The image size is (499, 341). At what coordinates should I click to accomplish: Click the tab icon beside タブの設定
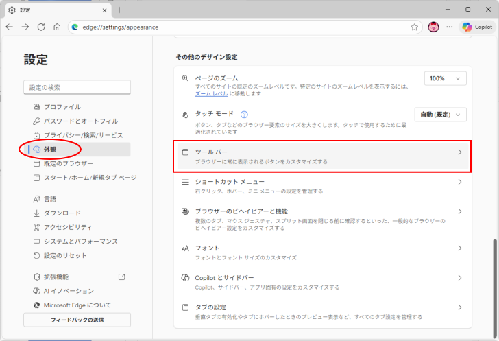pos(185,307)
